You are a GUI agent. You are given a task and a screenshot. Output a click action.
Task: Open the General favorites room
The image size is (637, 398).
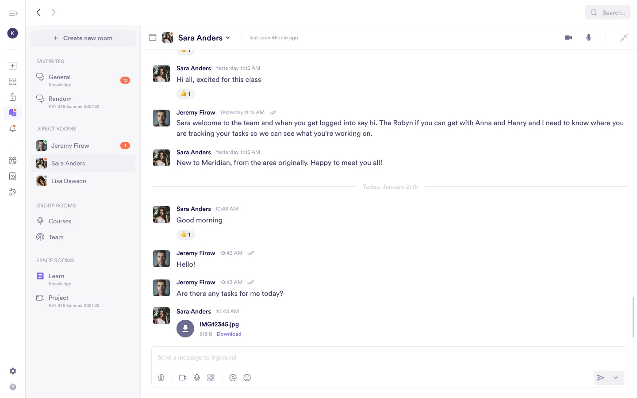click(60, 77)
